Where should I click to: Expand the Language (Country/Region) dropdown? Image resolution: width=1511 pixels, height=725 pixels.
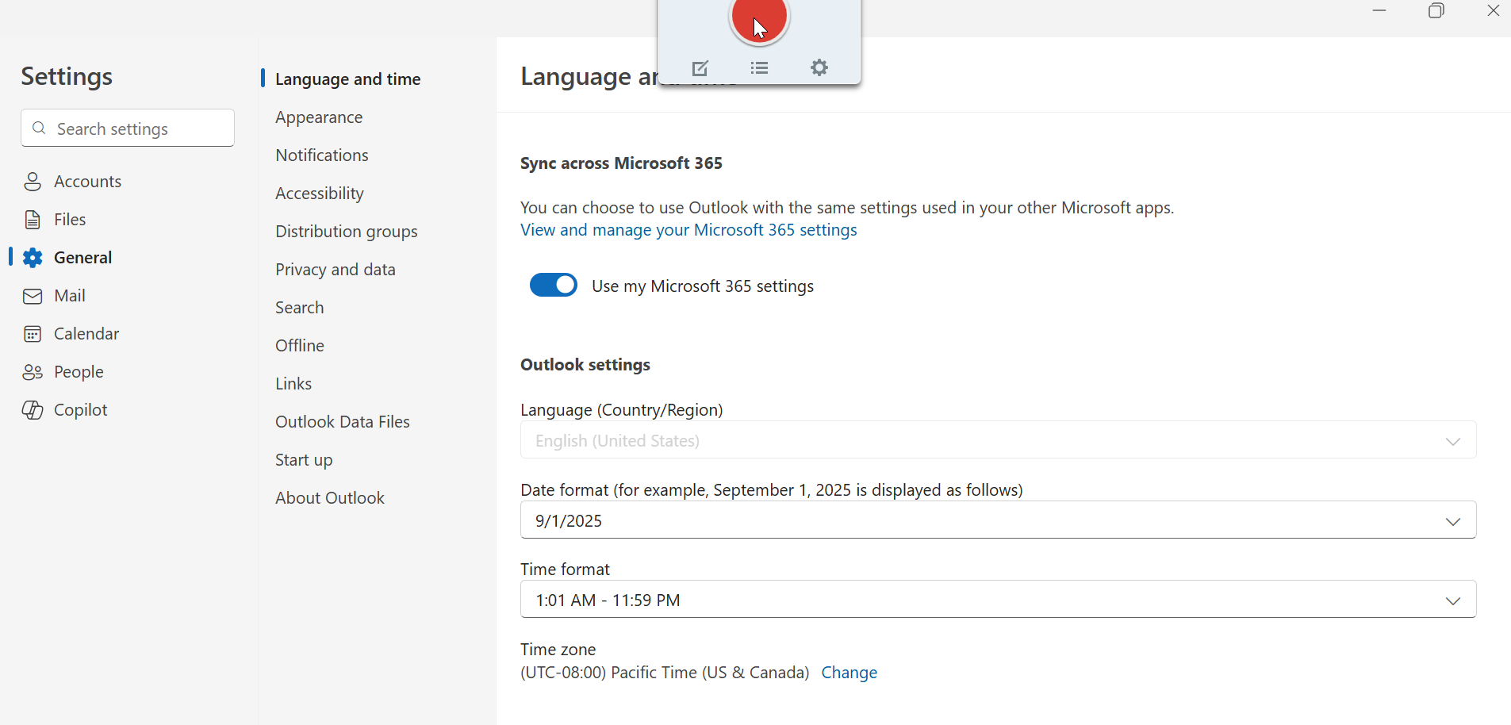pyautogui.click(x=998, y=440)
